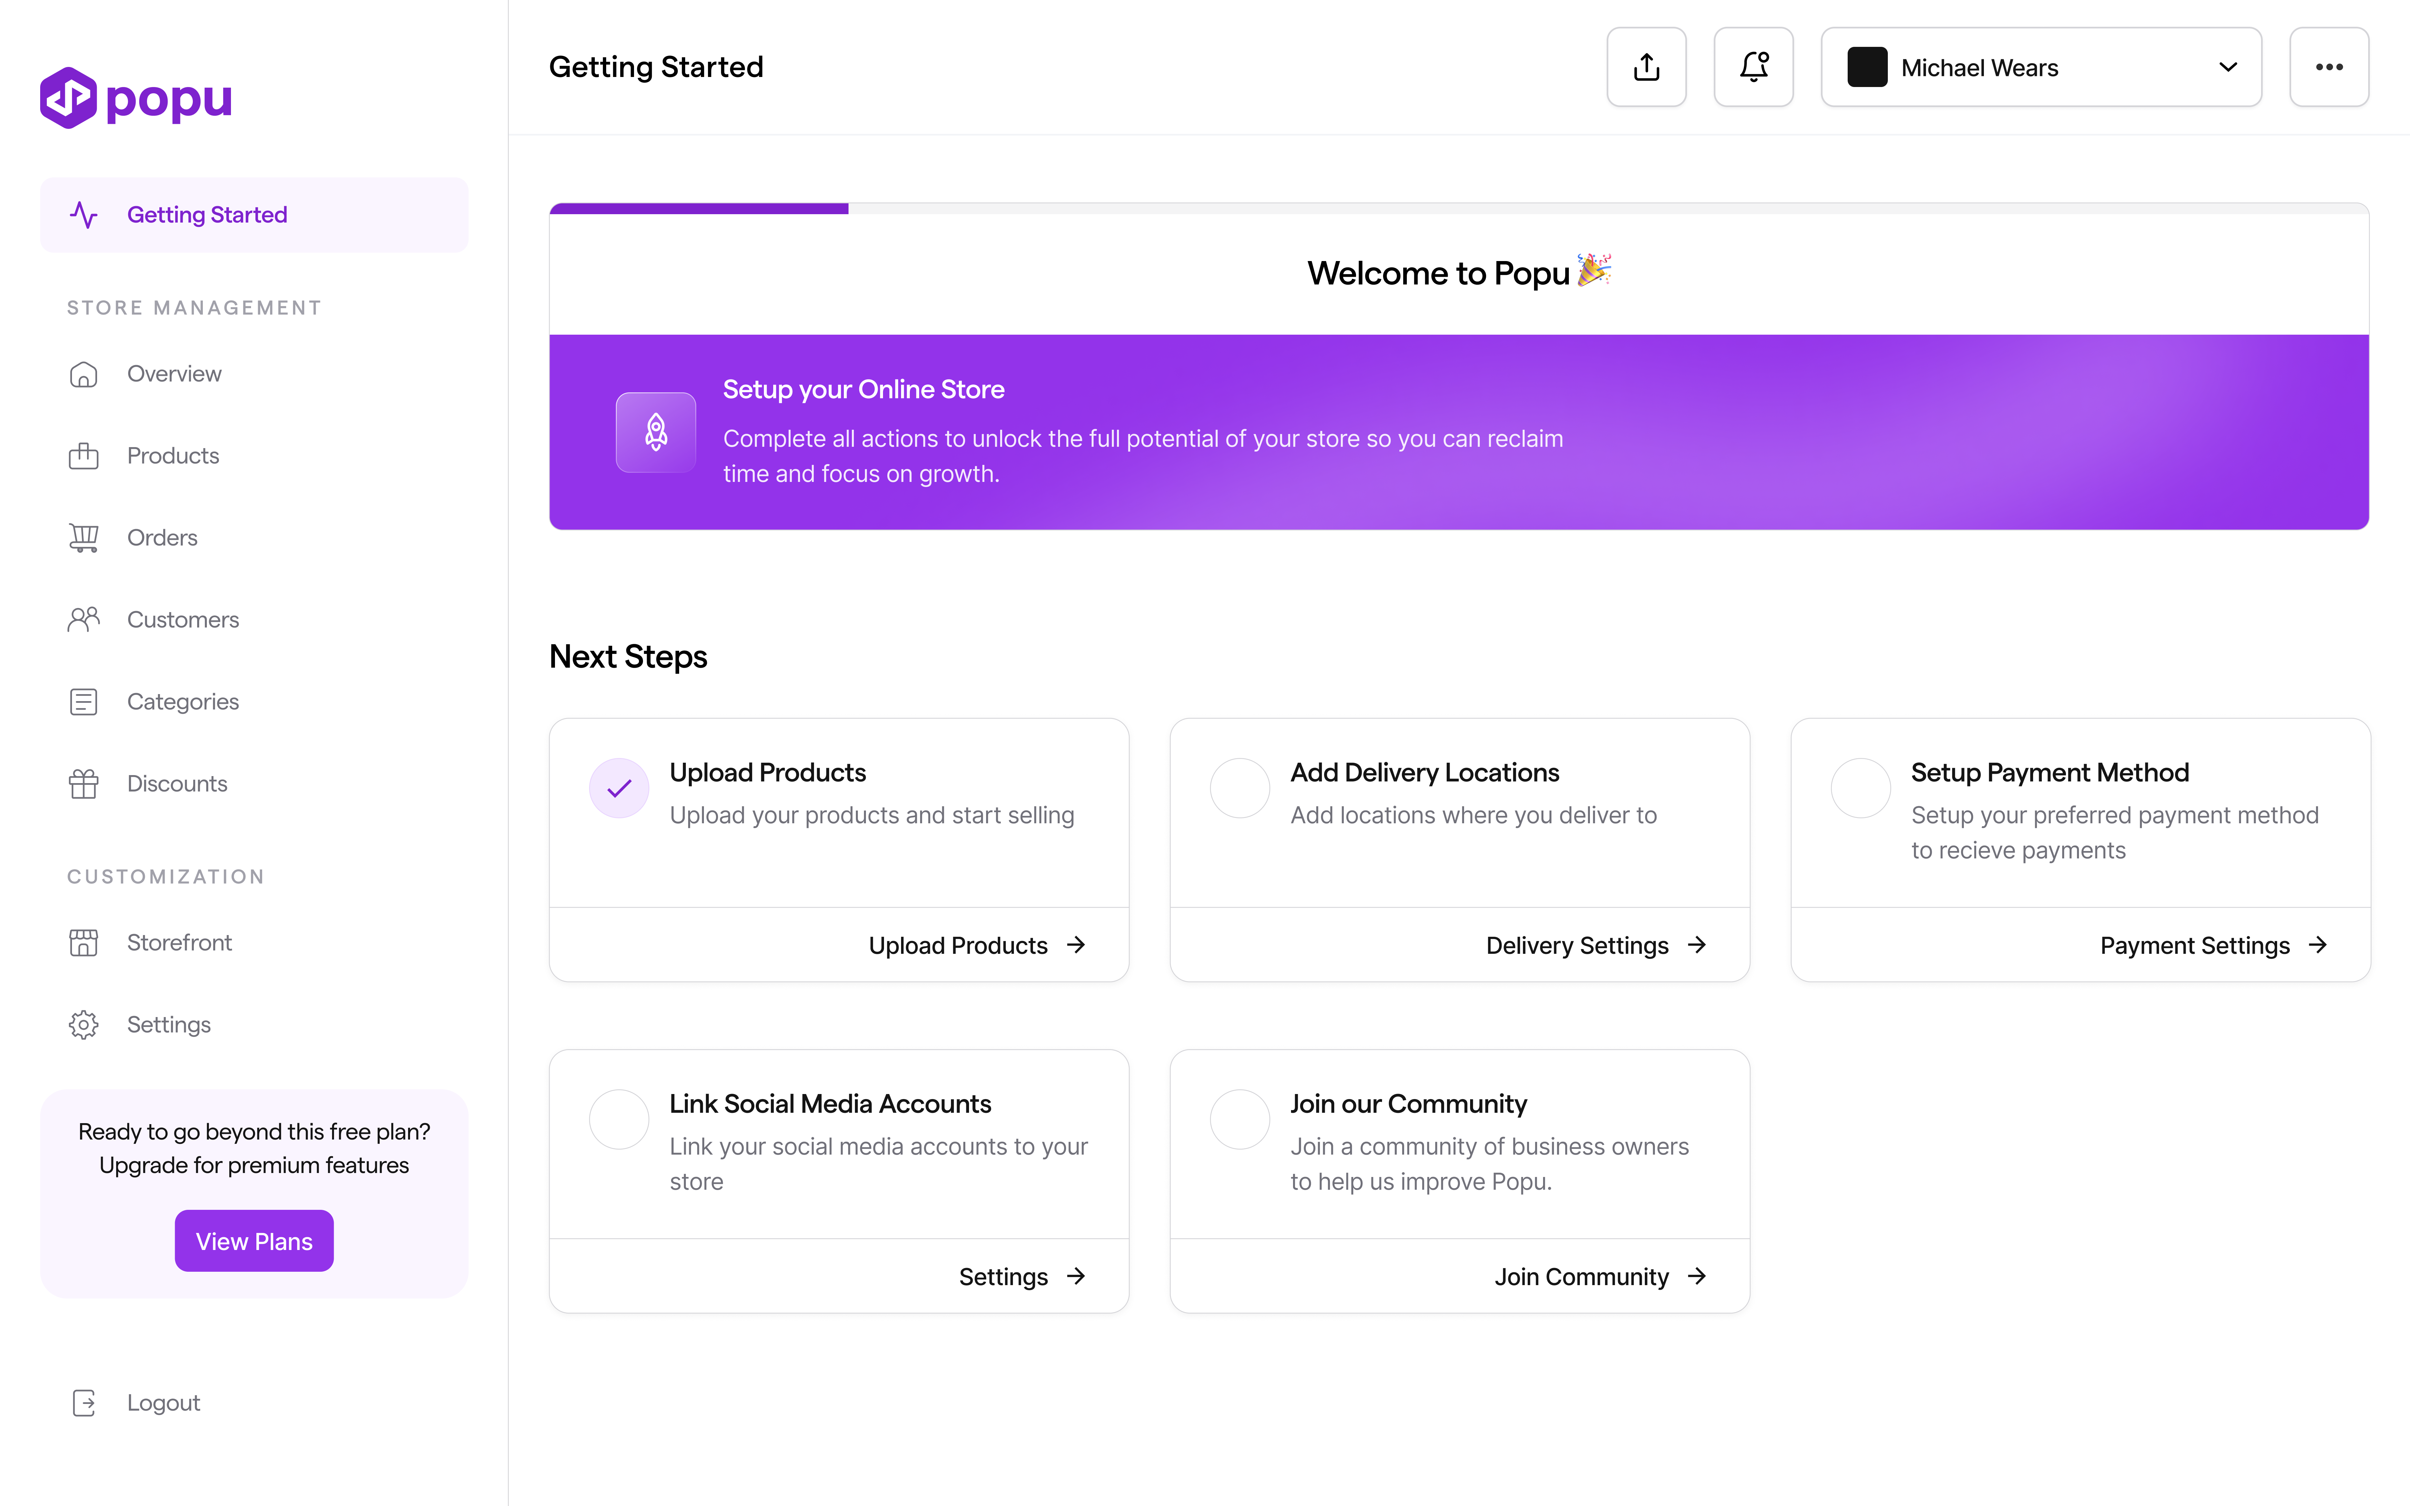This screenshot has height=1506, width=2410.
Task: Click the Orders cart icon in sidebar
Action: click(84, 538)
